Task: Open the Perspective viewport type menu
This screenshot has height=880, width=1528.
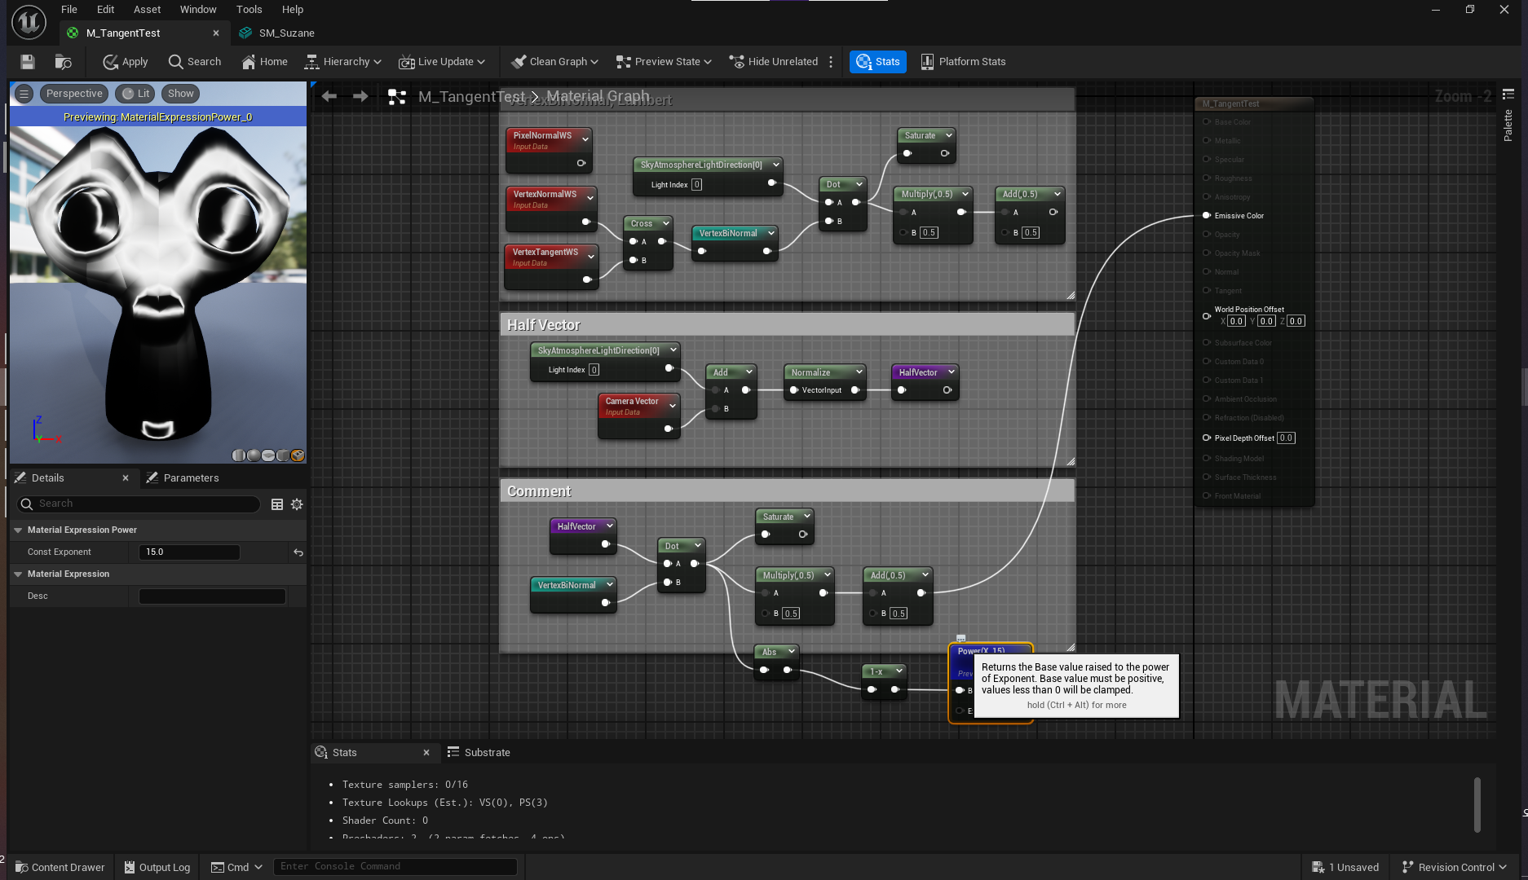Action: point(74,94)
